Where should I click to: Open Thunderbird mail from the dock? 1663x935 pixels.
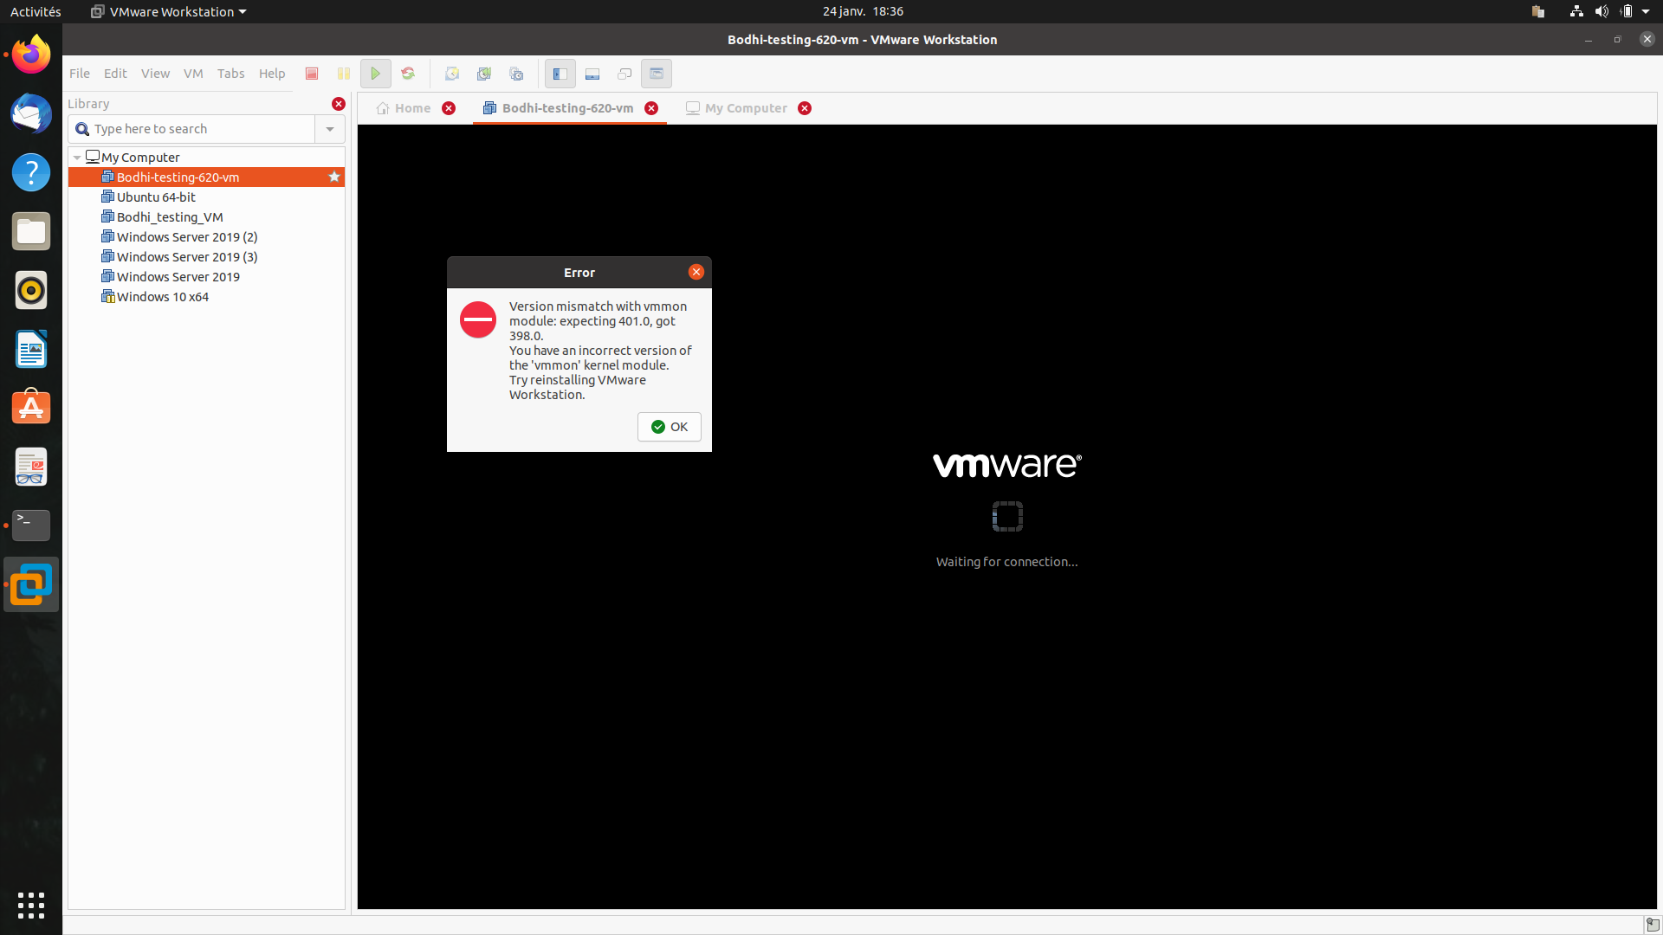click(31, 113)
